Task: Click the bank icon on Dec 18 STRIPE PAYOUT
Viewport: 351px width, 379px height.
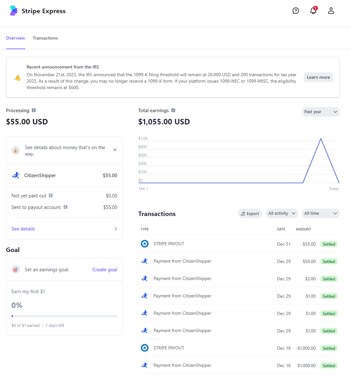Action: [144, 348]
